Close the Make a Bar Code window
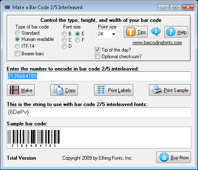Image resolution: width=198 pixels, height=170 pixels. pyautogui.click(x=188, y=7)
